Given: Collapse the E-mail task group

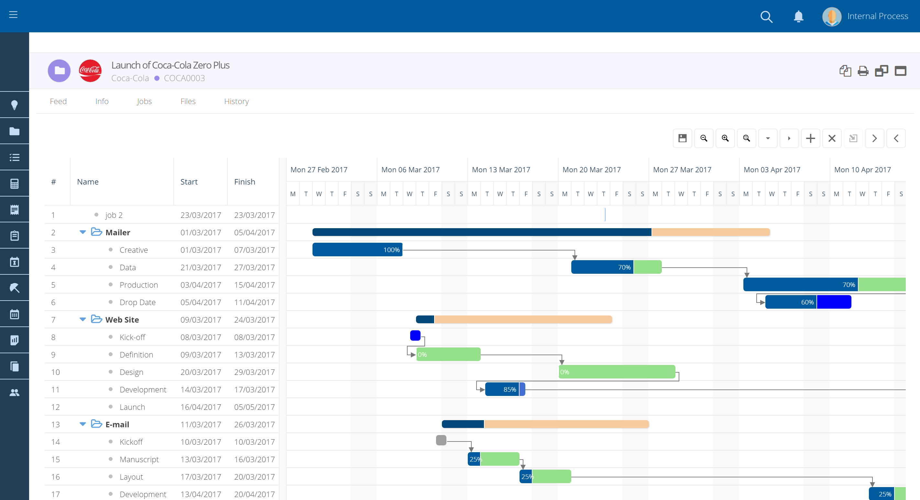Looking at the screenshot, I should coord(82,424).
